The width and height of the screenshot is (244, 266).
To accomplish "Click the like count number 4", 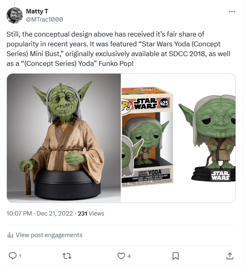I will coord(129,256).
